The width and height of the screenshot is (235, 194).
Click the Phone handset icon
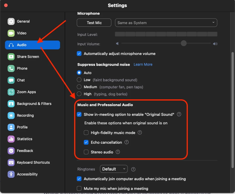pyautogui.click(x=11, y=68)
